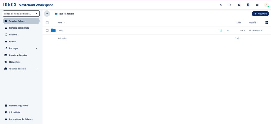This screenshot has height=124, width=271.
Task: Open the user avatar menu
Action: click(x=266, y=5)
